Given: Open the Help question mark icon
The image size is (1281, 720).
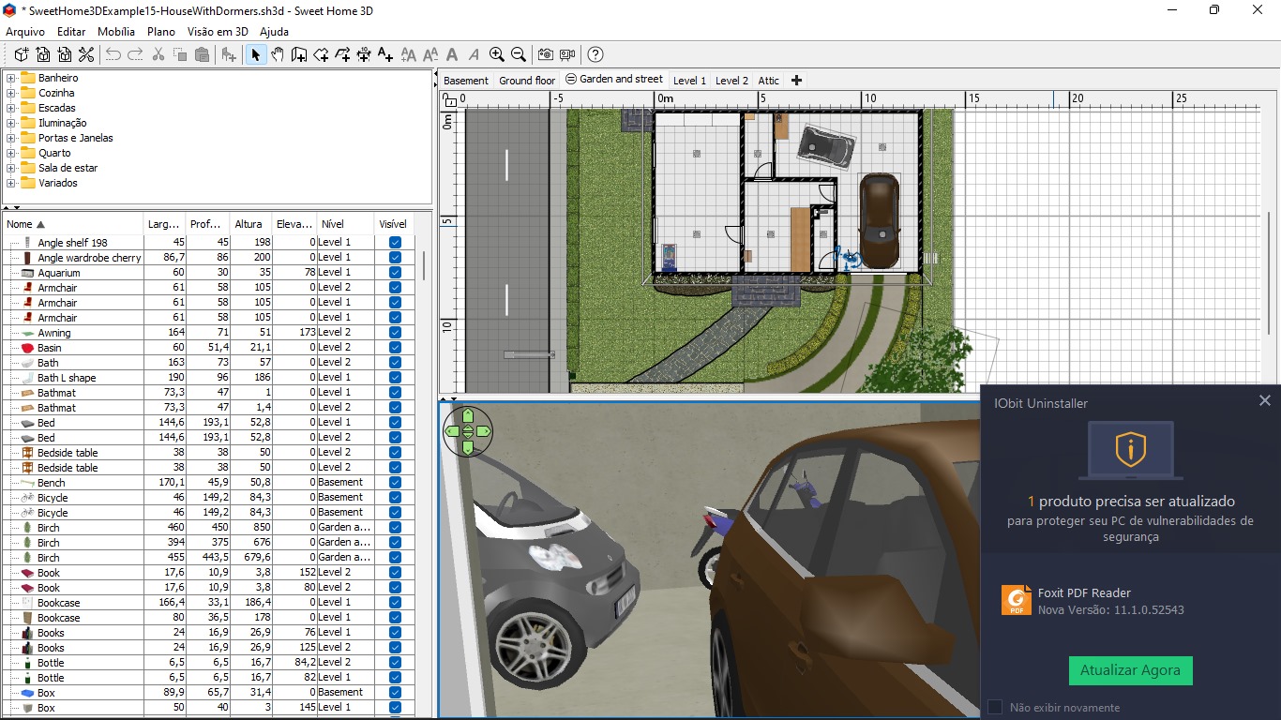Looking at the screenshot, I should pos(595,55).
